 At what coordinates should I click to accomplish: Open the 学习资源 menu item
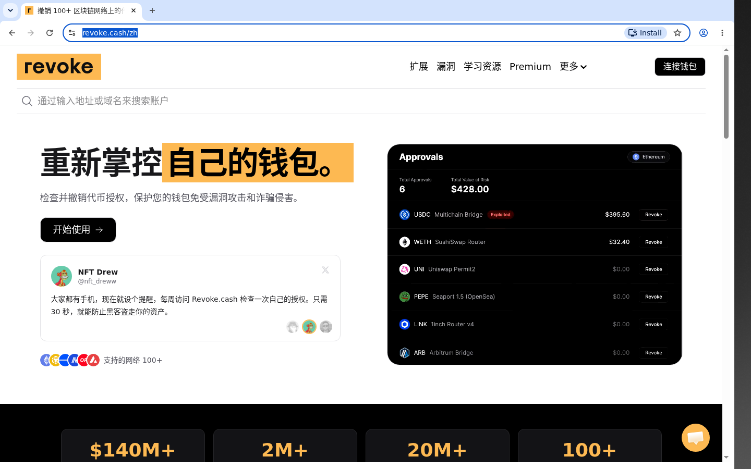coord(482,67)
